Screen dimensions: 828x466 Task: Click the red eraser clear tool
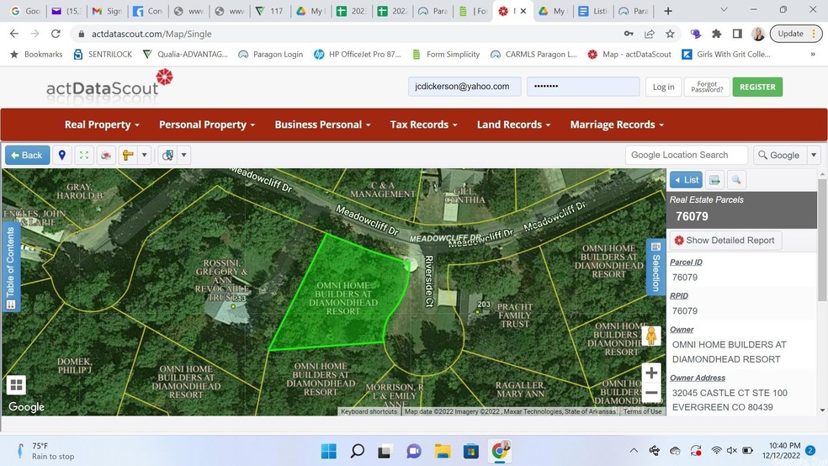106,156
